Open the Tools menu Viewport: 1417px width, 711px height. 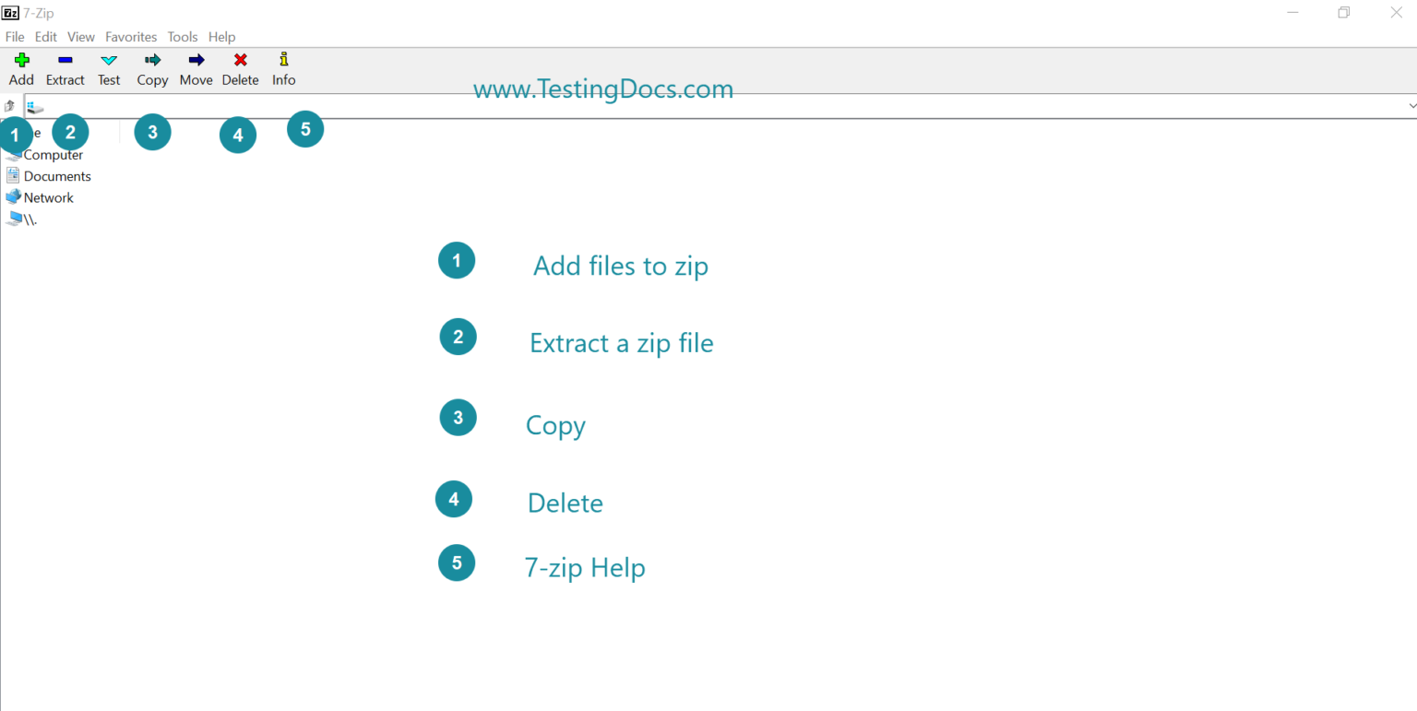point(182,37)
